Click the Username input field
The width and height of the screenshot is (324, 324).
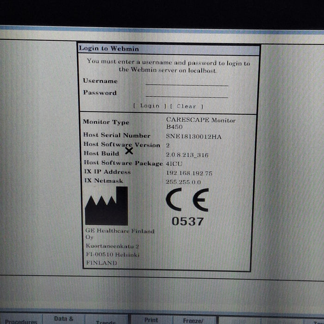187,81
